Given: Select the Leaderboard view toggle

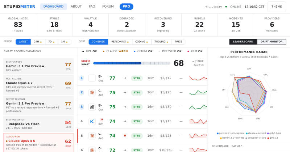Looking at the screenshot, I should [243, 42].
